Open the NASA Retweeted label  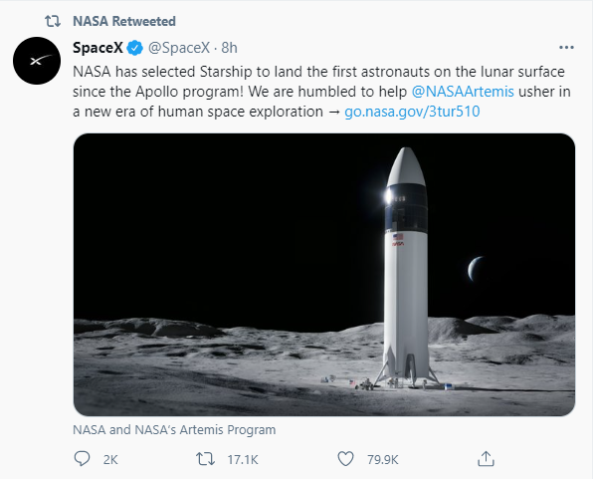coord(124,21)
